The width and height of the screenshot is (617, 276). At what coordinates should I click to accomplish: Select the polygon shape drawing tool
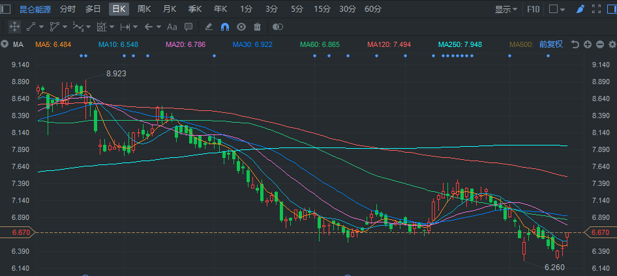tap(54, 27)
